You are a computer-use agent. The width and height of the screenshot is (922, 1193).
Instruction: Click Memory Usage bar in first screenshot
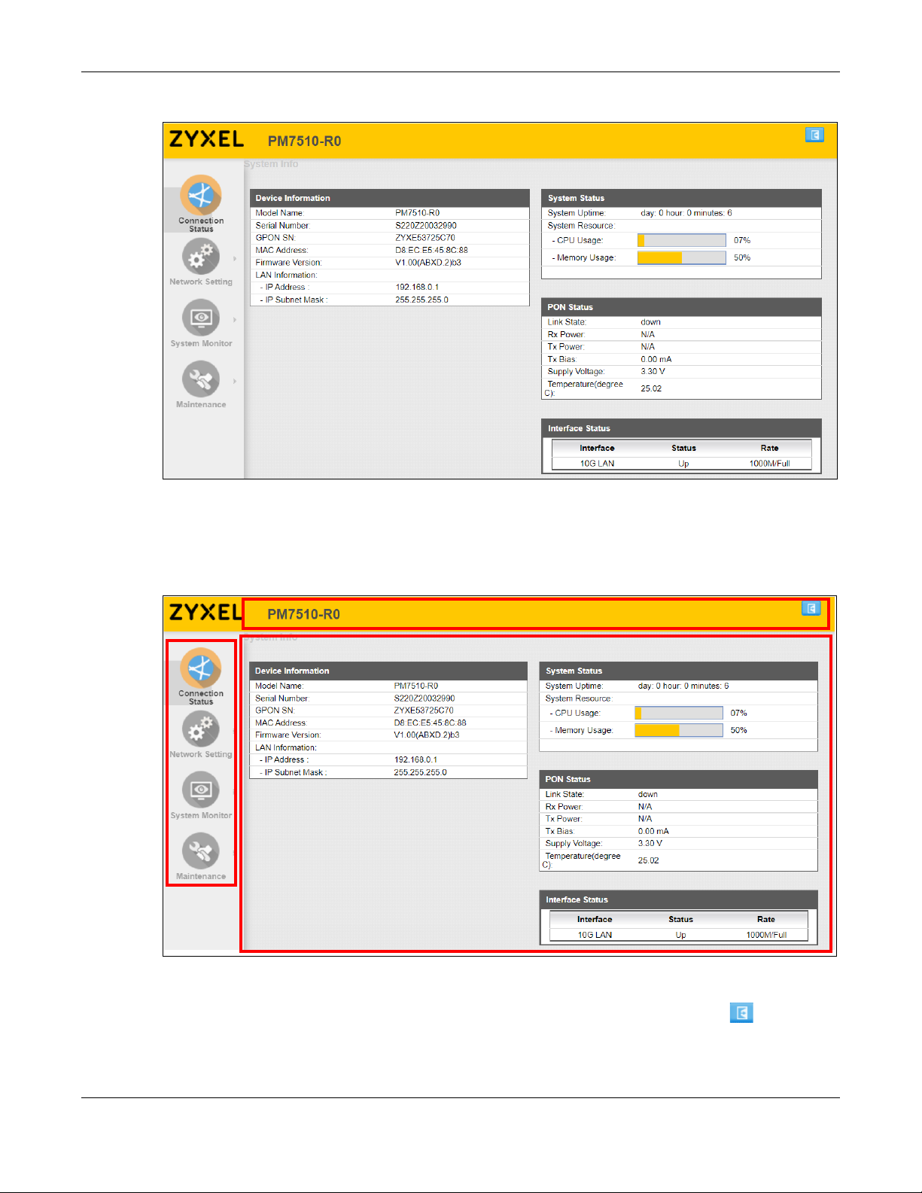pyautogui.click(x=681, y=257)
